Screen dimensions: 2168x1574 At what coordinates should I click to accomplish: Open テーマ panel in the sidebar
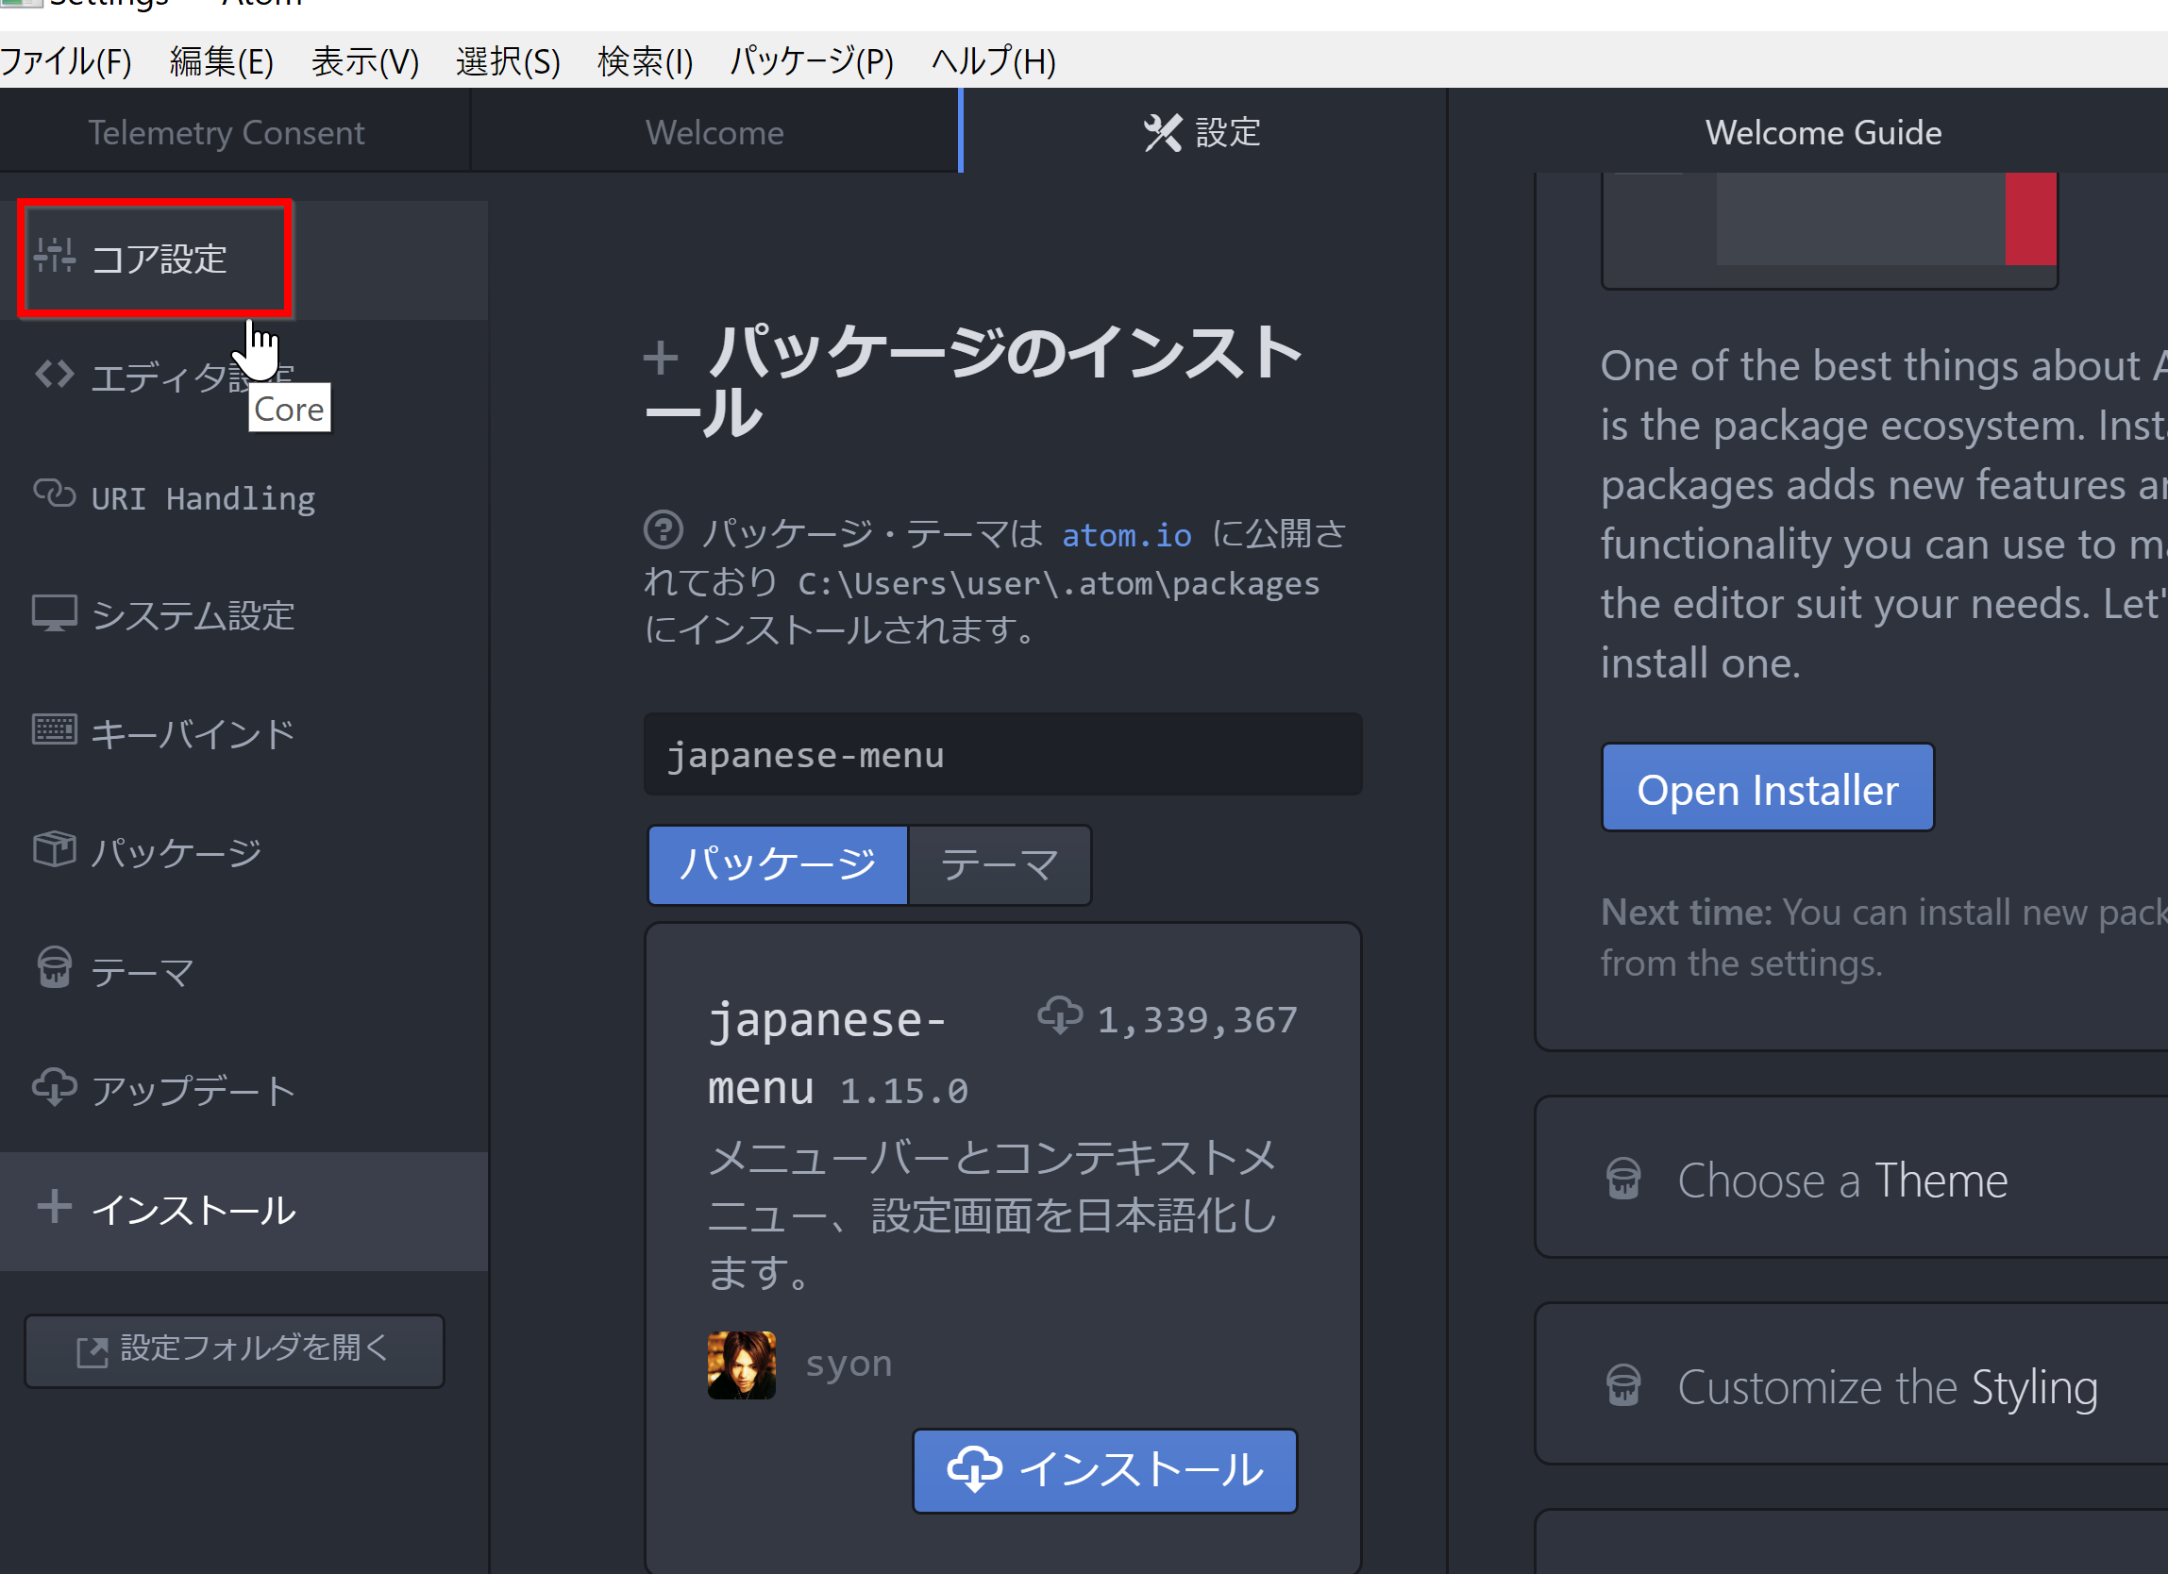tap(244, 972)
